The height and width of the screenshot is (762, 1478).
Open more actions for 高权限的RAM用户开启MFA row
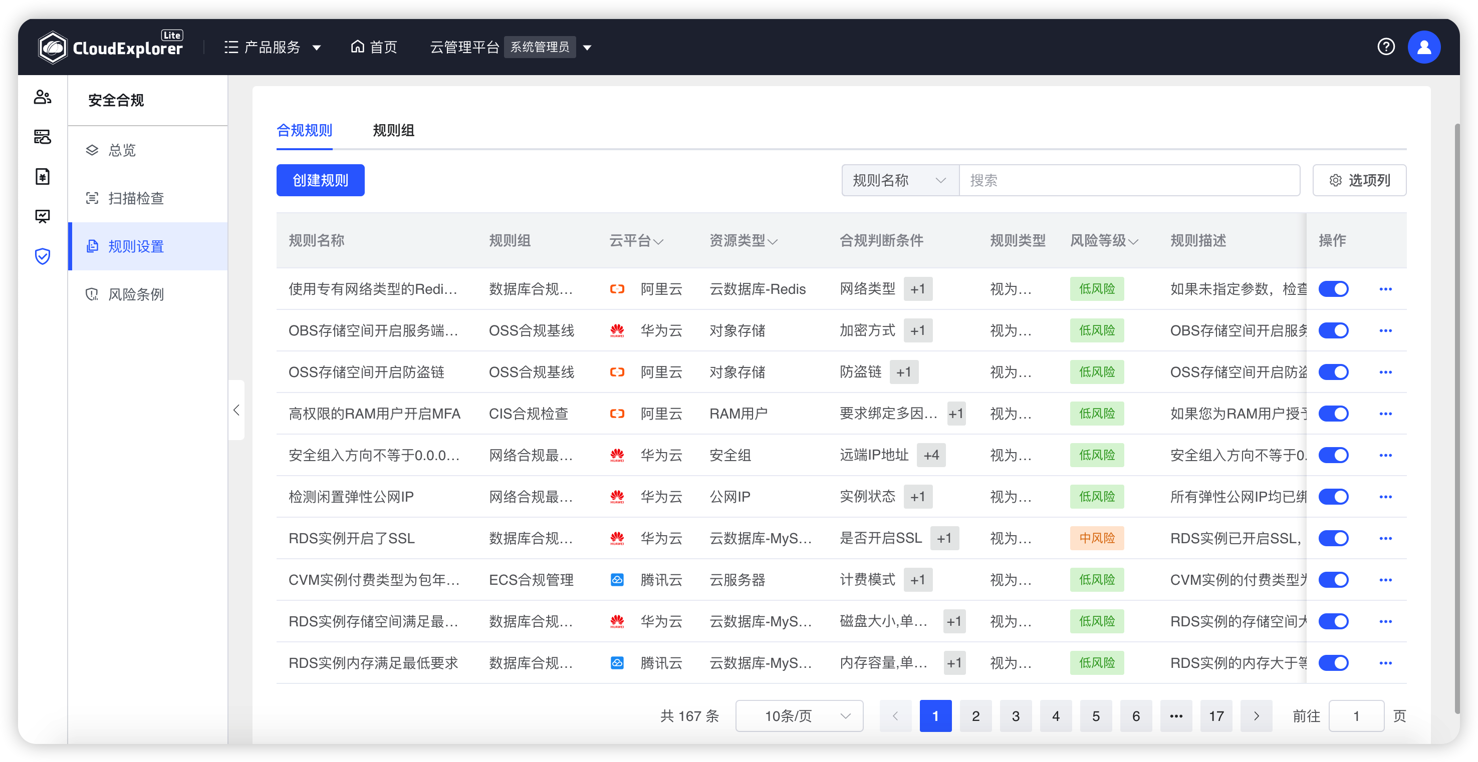[x=1385, y=414]
